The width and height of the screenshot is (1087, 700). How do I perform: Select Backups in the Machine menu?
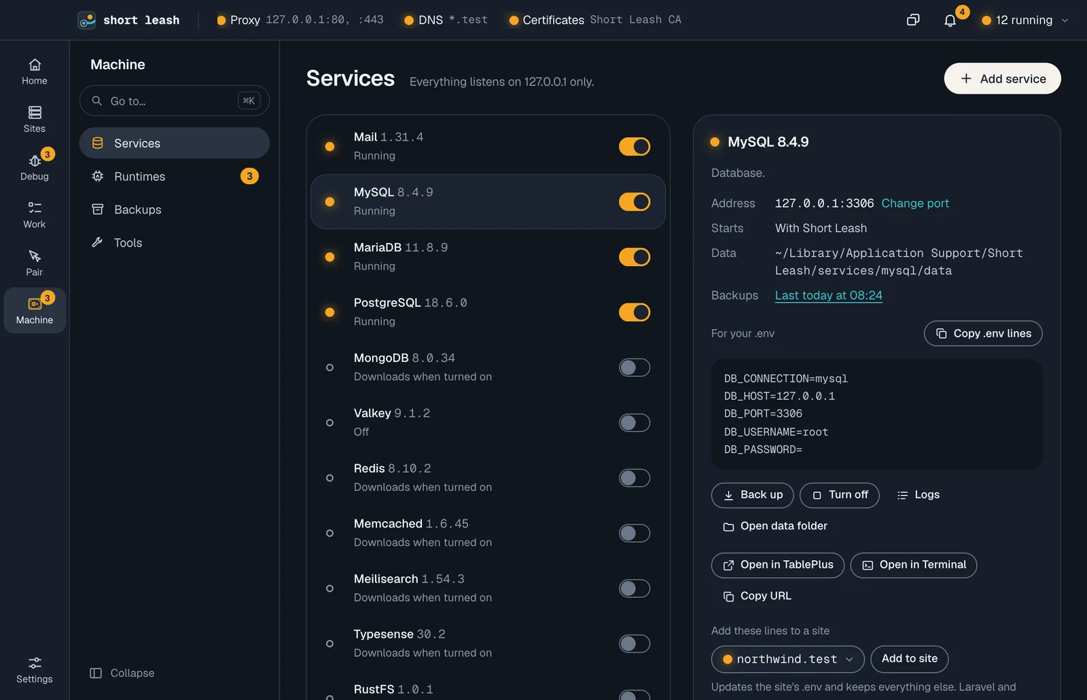coord(175,210)
